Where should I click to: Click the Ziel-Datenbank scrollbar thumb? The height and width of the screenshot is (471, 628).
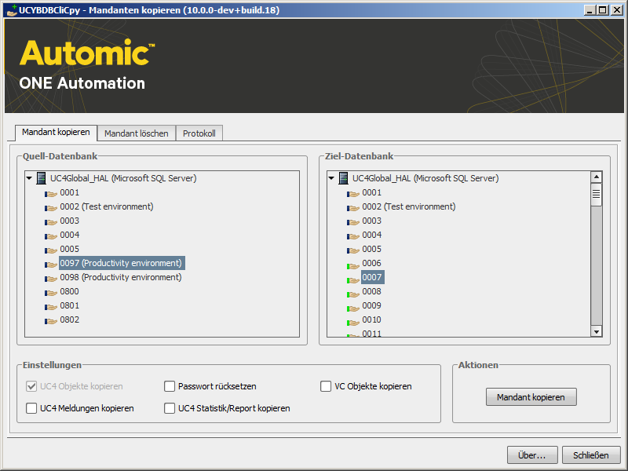597,194
